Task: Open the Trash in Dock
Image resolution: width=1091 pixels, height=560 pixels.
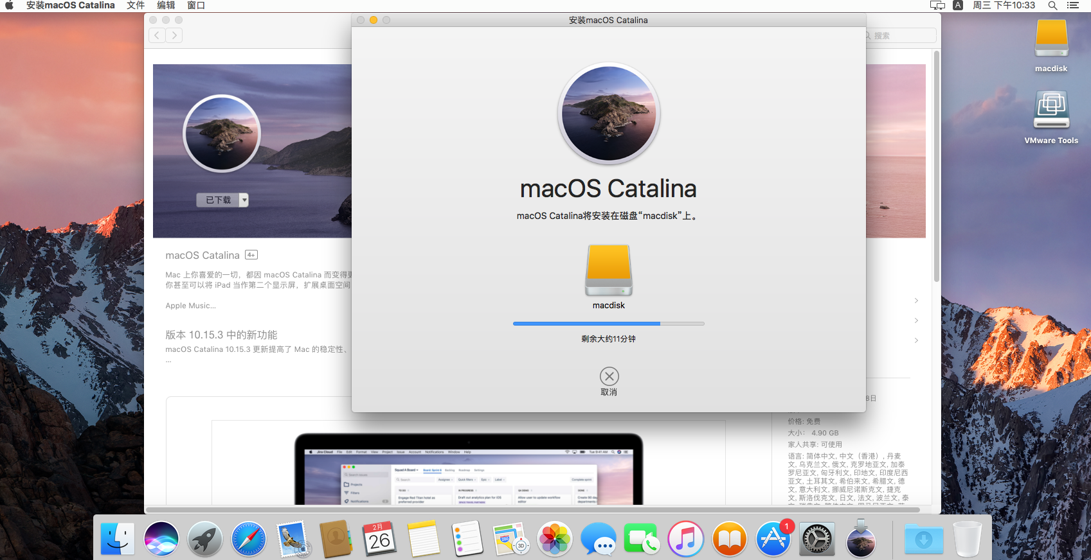Action: click(968, 538)
